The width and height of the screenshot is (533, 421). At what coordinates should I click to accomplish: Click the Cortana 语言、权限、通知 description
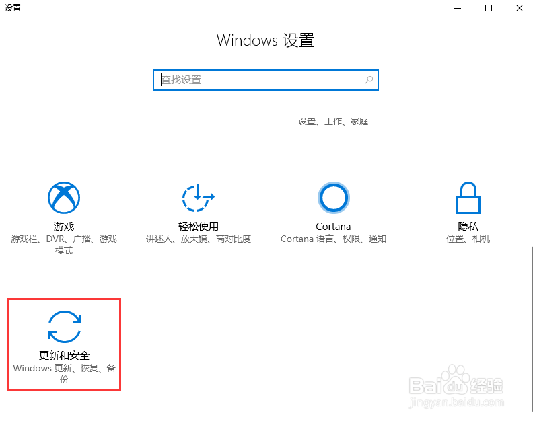[334, 239]
